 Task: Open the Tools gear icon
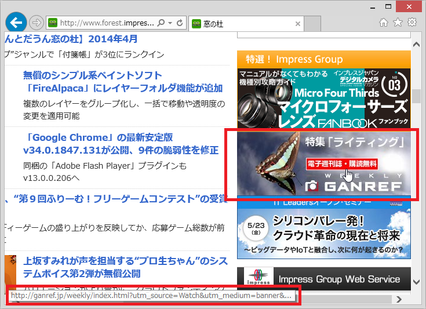coord(412,22)
